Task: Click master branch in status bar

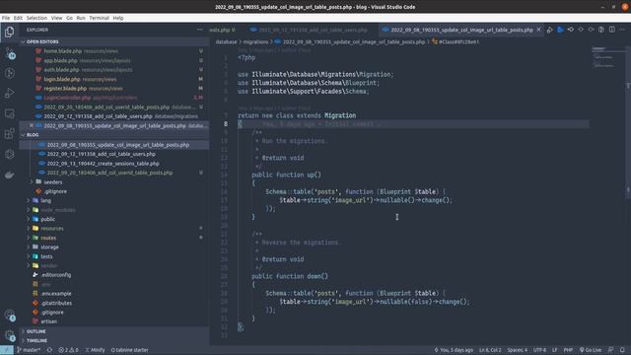Action: (29, 350)
